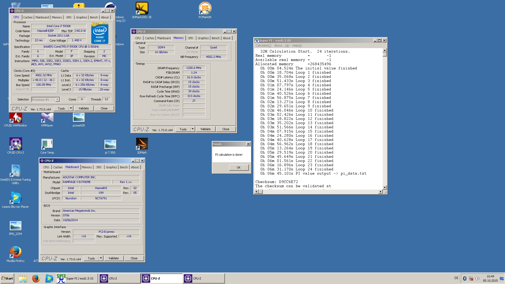This screenshot has height=284, width=505.
Task: Click Close button in CPU window
Action: pyautogui.click(x=104, y=108)
